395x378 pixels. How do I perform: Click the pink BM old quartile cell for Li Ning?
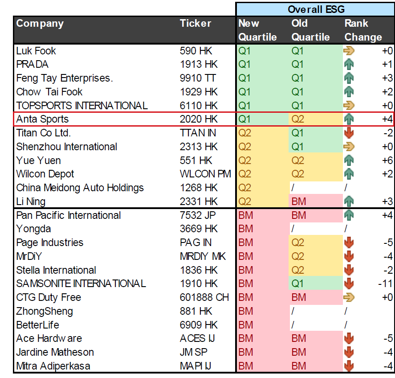pos(316,201)
